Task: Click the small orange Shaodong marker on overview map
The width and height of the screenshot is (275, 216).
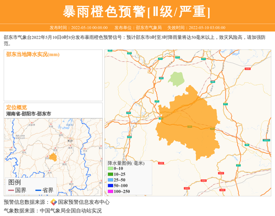Action: point(53,157)
